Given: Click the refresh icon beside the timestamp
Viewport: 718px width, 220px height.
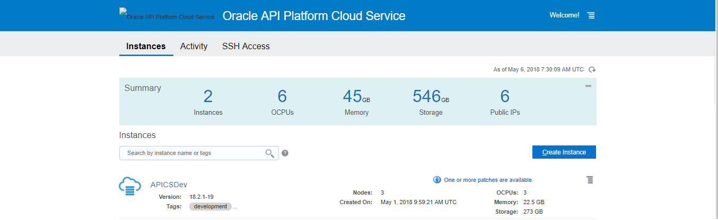Looking at the screenshot, I should (592, 70).
